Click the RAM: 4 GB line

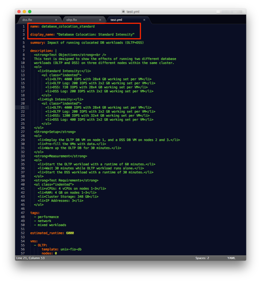point(67,193)
